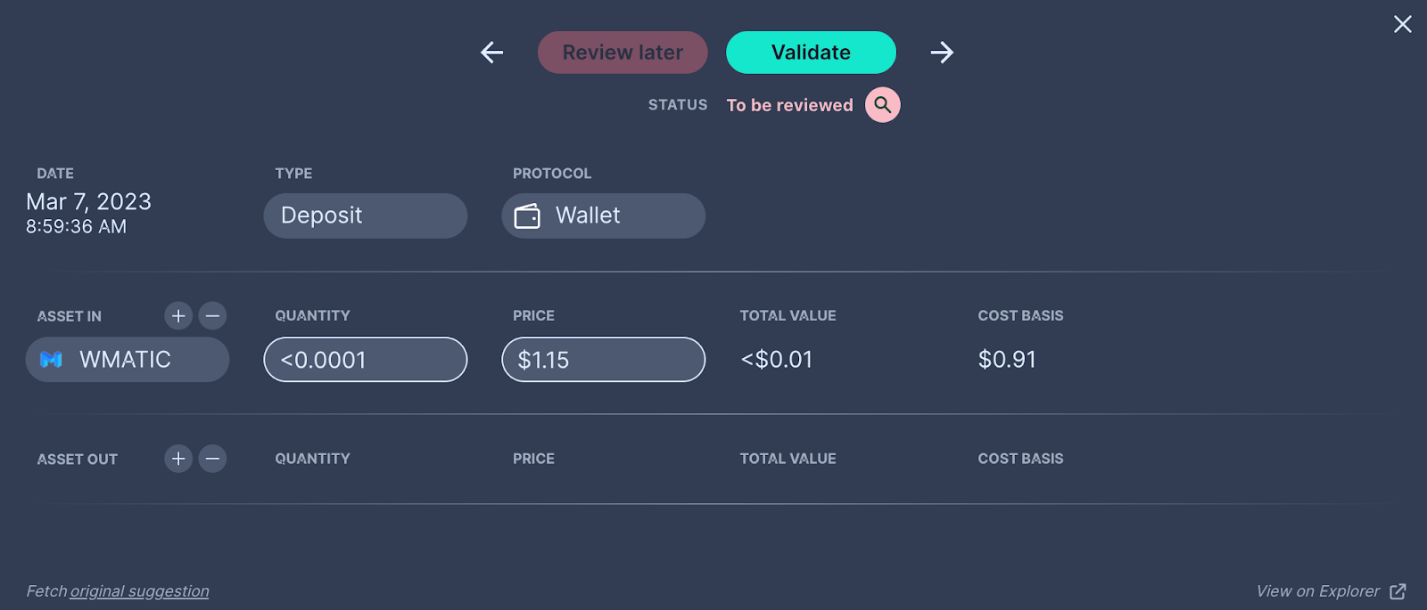Go to next transaction with right arrow

click(942, 53)
